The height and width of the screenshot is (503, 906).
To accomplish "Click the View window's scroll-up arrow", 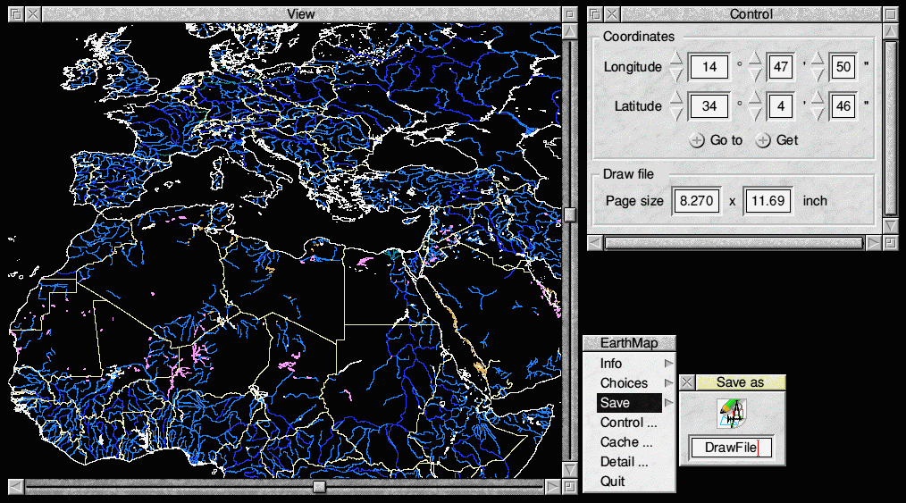I will pos(569,32).
